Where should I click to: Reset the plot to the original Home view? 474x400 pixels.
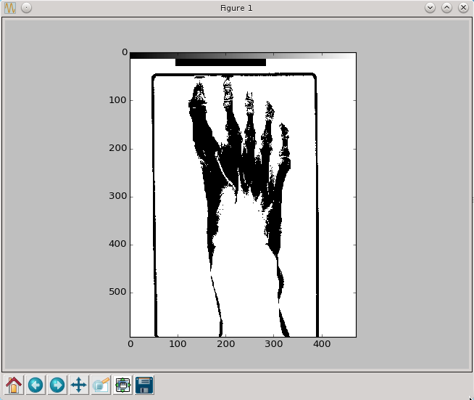point(14,385)
